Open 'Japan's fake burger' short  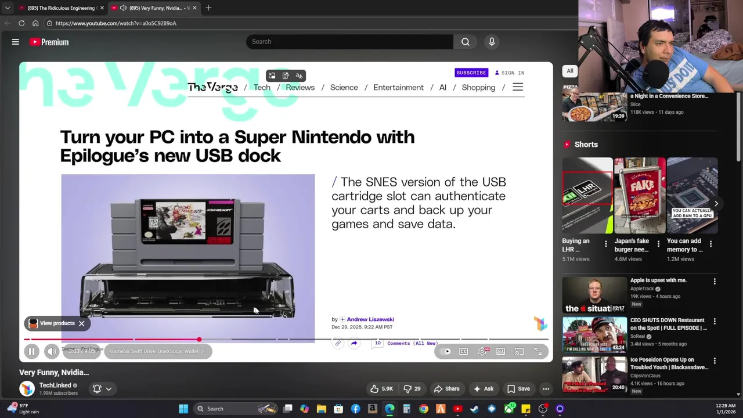pyautogui.click(x=640, y=195)
